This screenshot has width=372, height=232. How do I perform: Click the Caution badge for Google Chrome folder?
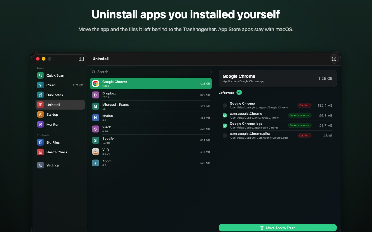point(304,106)
